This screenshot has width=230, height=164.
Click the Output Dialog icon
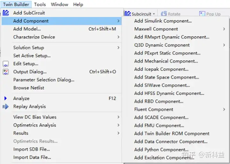click(6, 72)
